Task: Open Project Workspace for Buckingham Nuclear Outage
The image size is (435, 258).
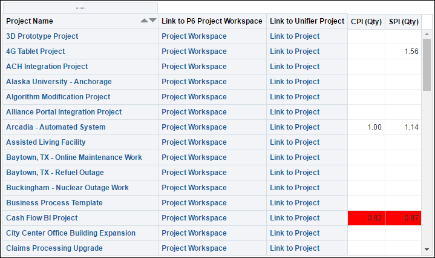Action: (194, 188)
